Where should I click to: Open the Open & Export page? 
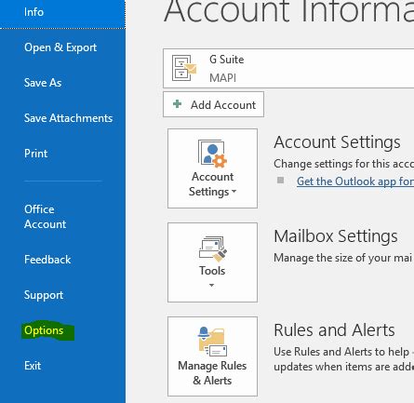coord(60,47)
